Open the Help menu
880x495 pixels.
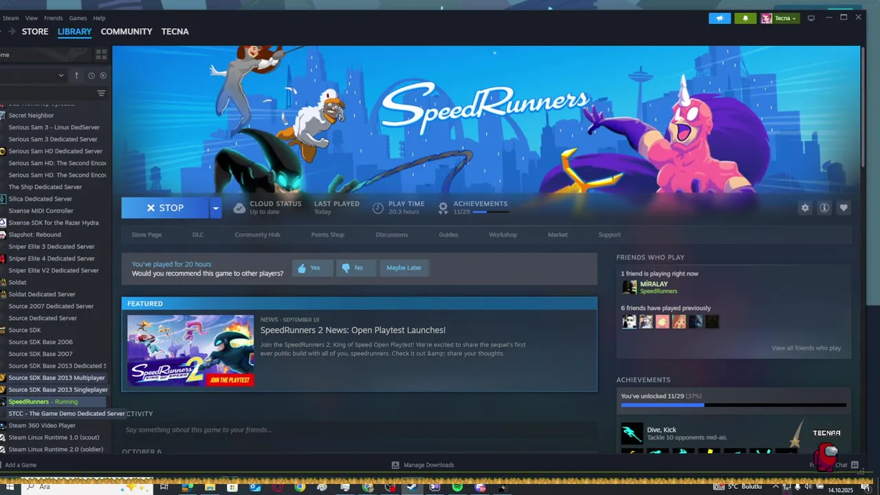[99, 18]
